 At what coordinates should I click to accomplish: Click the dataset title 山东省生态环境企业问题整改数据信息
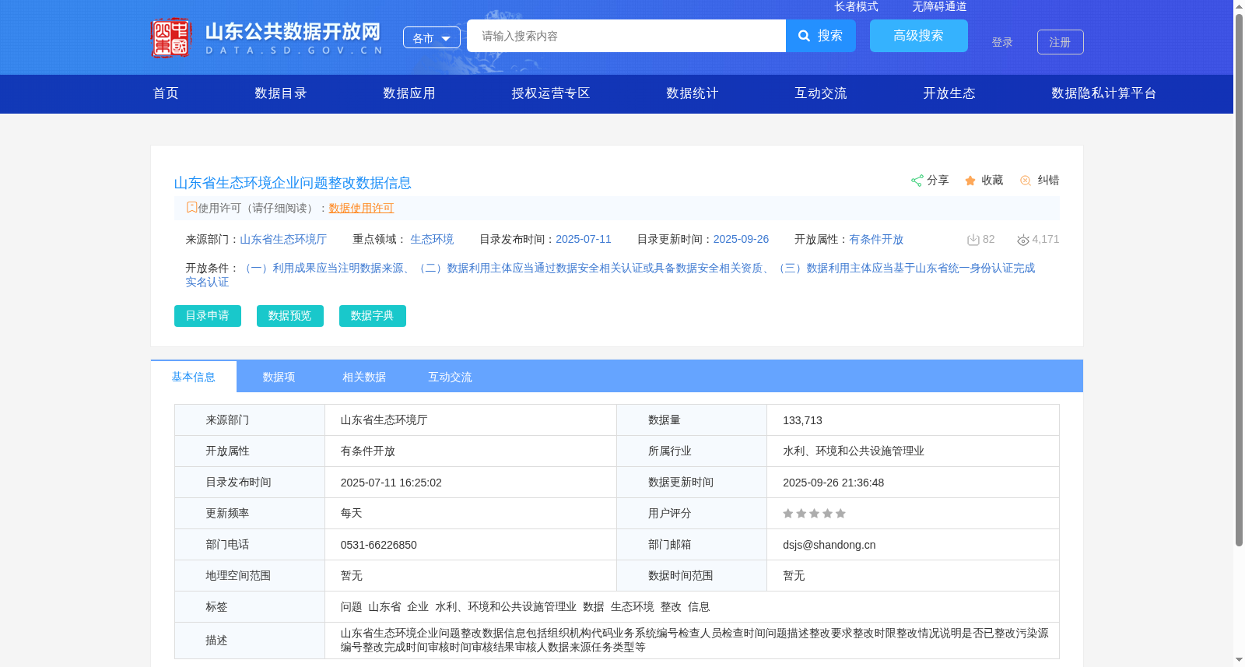[293, 183]
